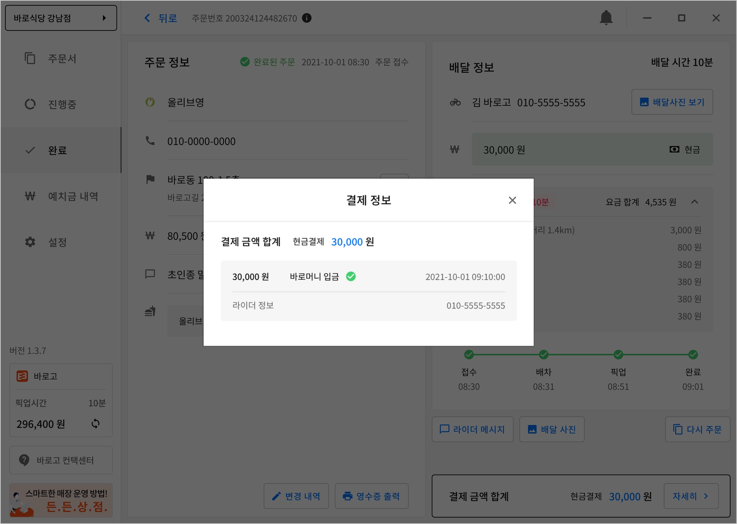
Task: Open 자세히 payment details
Action: tap(691, 496)
